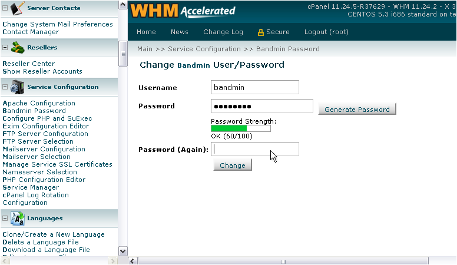Open Contact Manager
Screen dimensions: 457x265
point(31,32)
